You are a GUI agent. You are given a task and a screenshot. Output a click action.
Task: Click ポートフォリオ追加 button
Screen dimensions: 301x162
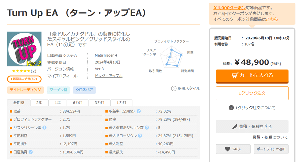pyautogui.click(x=271, y=149)
